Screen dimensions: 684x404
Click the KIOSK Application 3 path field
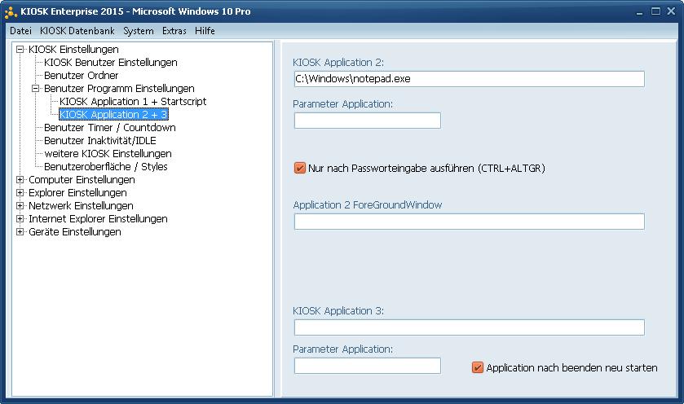470,327
